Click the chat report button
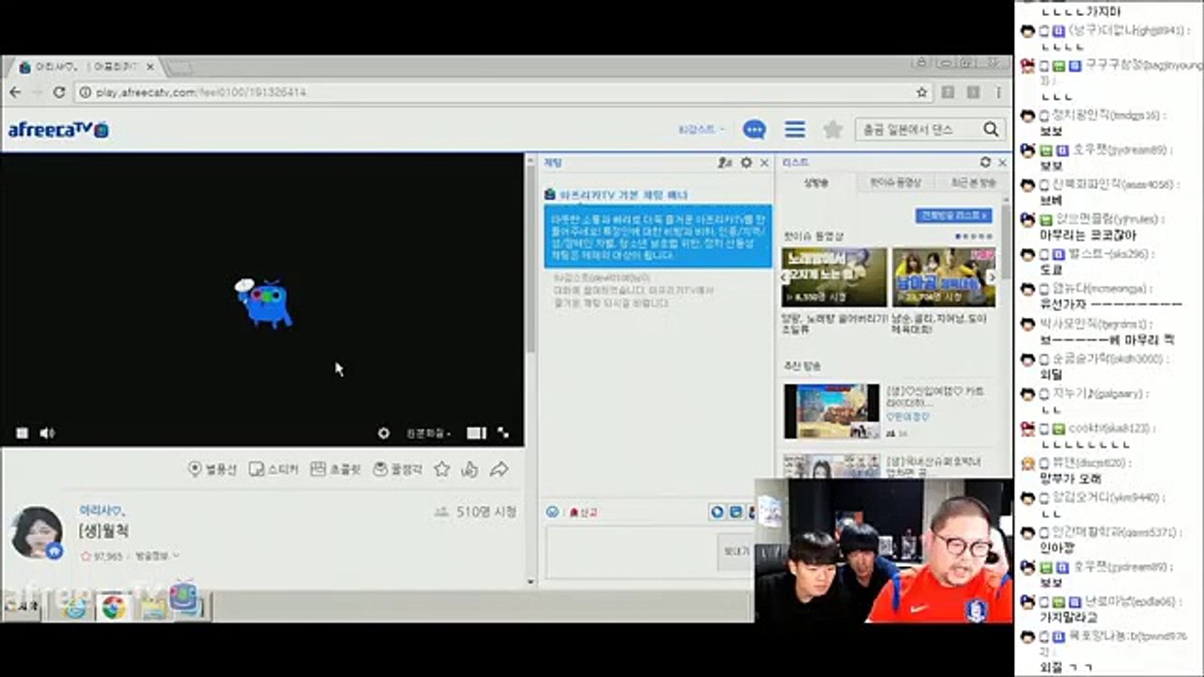The height and width of the screenshot is (677, 1204). point(584,512)
